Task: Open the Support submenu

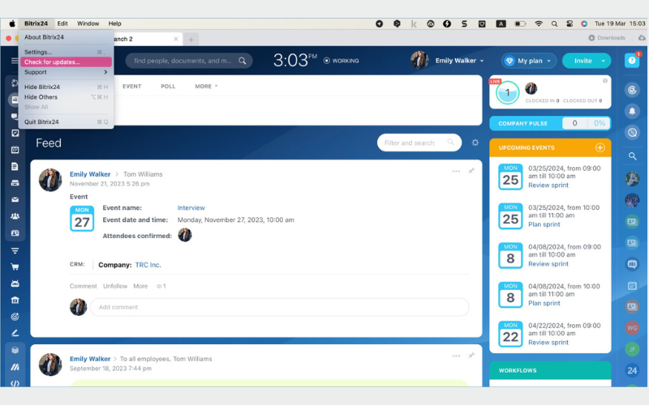Action: pos(66,72)
